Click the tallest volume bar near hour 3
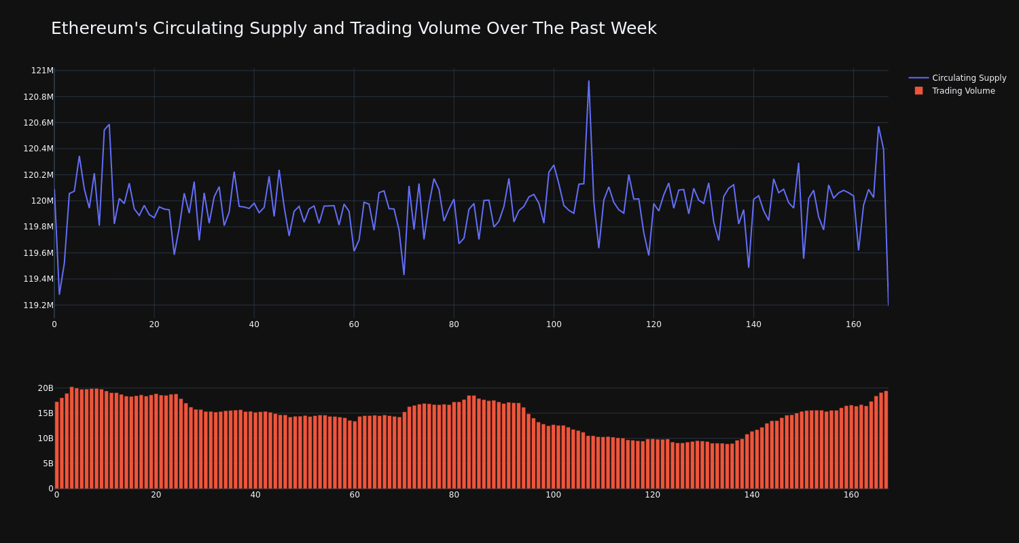1019x543 pixels. pos(71,438)
